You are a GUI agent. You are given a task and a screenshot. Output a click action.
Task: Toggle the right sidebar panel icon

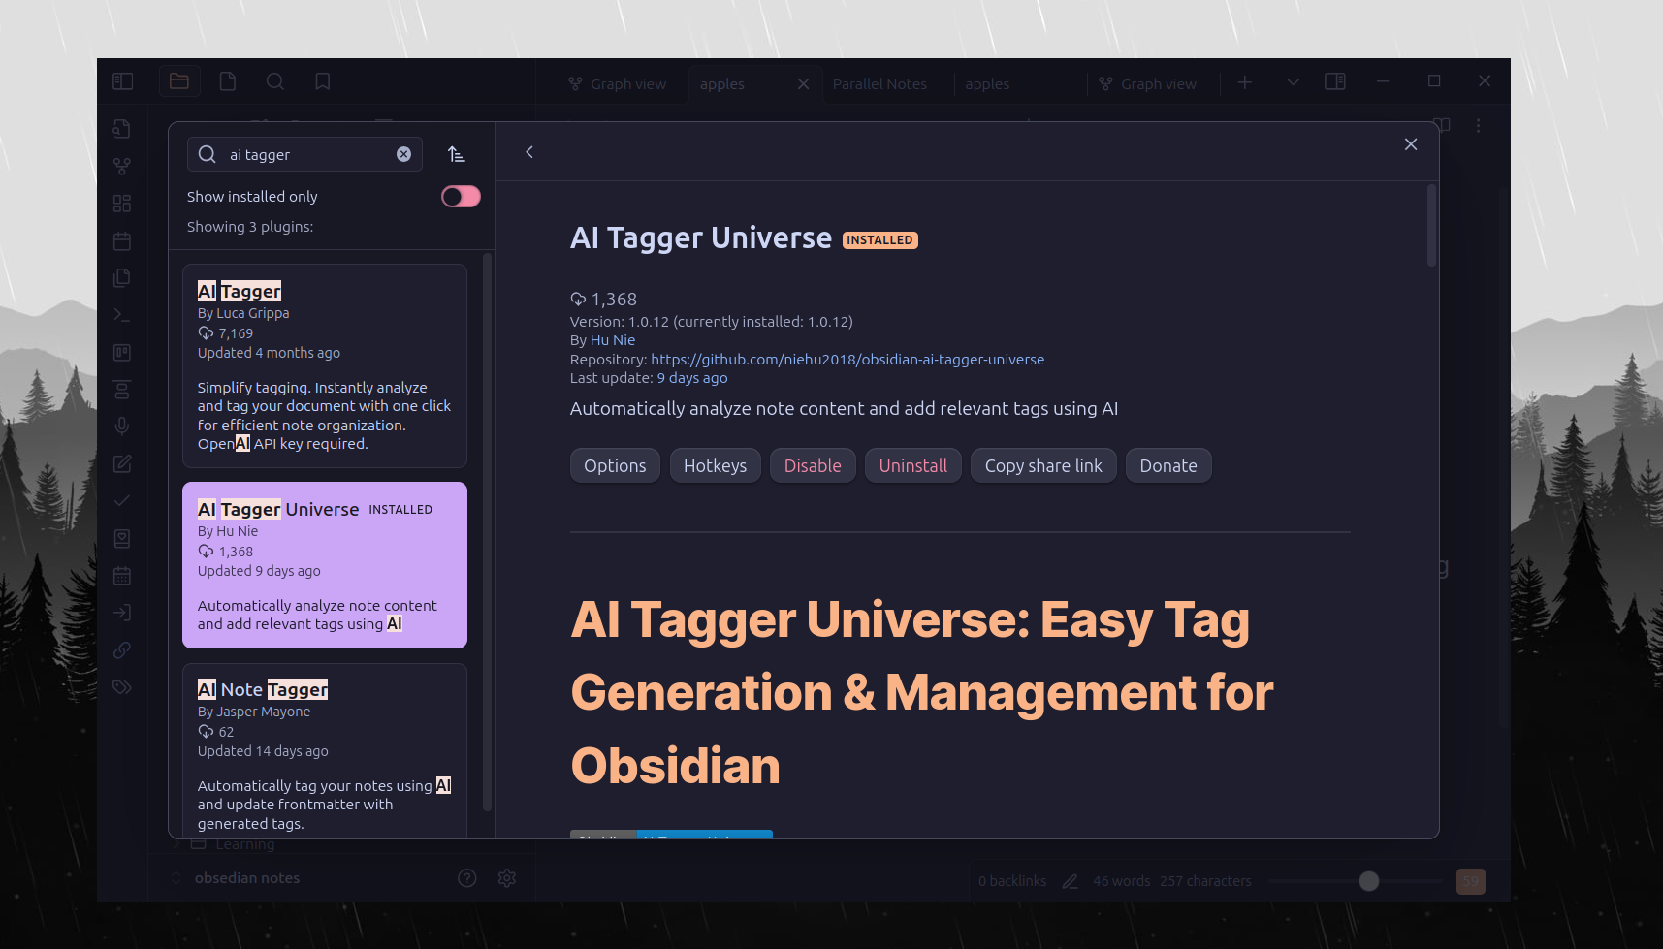[x=1335, y=81]
